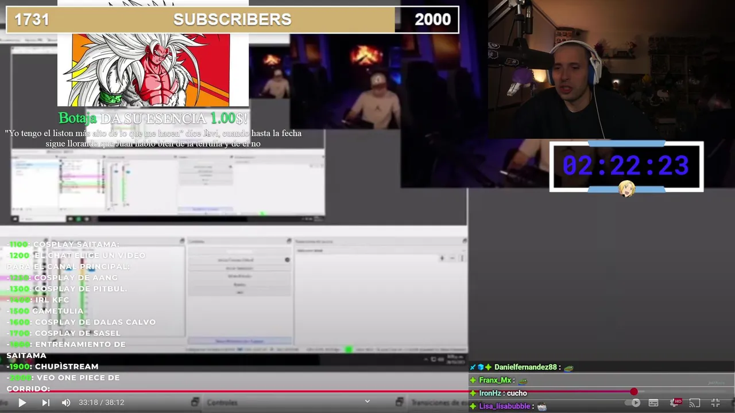Click the 33:18 / 38:12 time display
This screenshot has height=413, width=735.
tap(102, 403)
